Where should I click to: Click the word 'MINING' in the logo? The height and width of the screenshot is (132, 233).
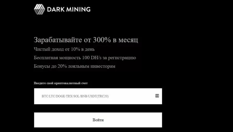tap(78, 9)
